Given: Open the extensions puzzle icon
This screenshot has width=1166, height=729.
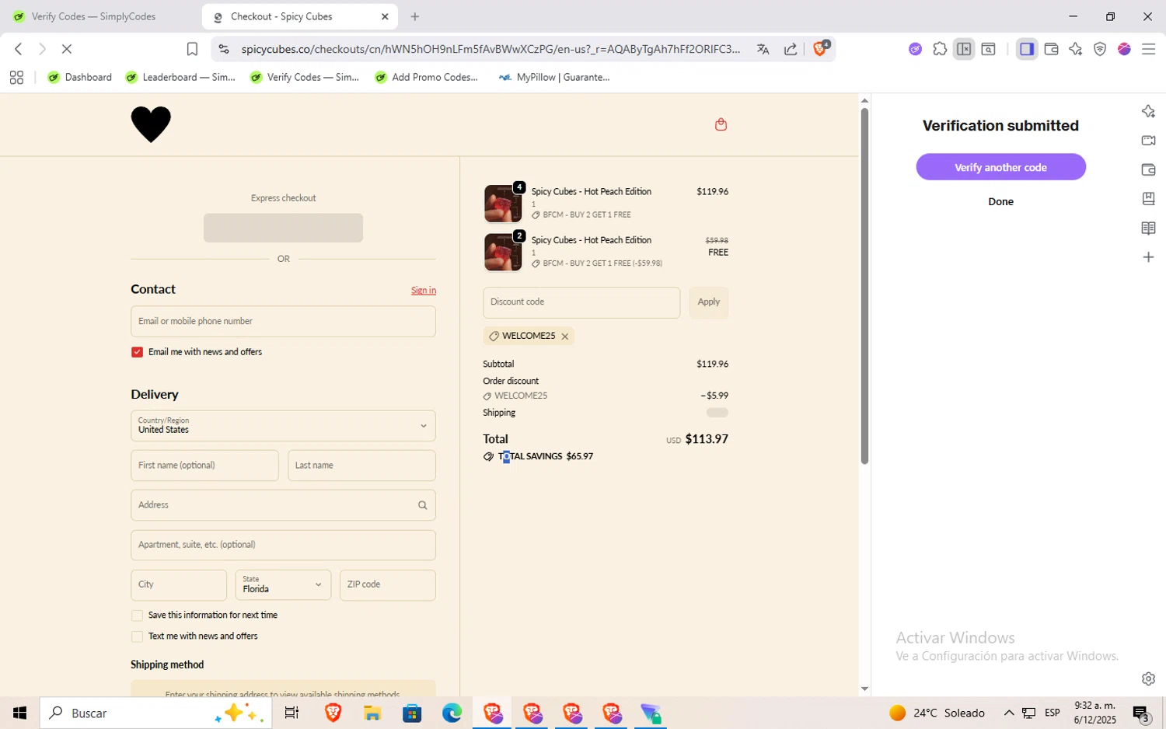Looking at the screenshot, I should click(940, 49).
